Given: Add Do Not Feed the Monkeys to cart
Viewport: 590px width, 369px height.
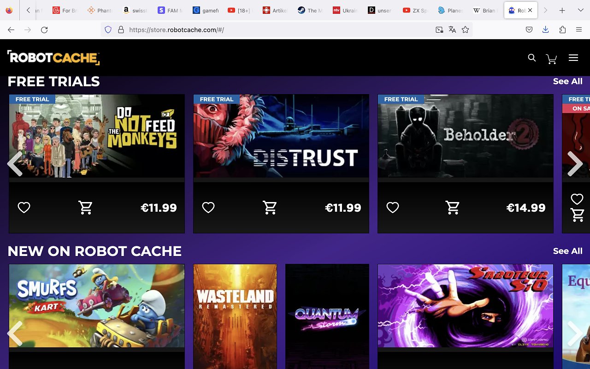Looking at the screenshot, I should 85,208.
